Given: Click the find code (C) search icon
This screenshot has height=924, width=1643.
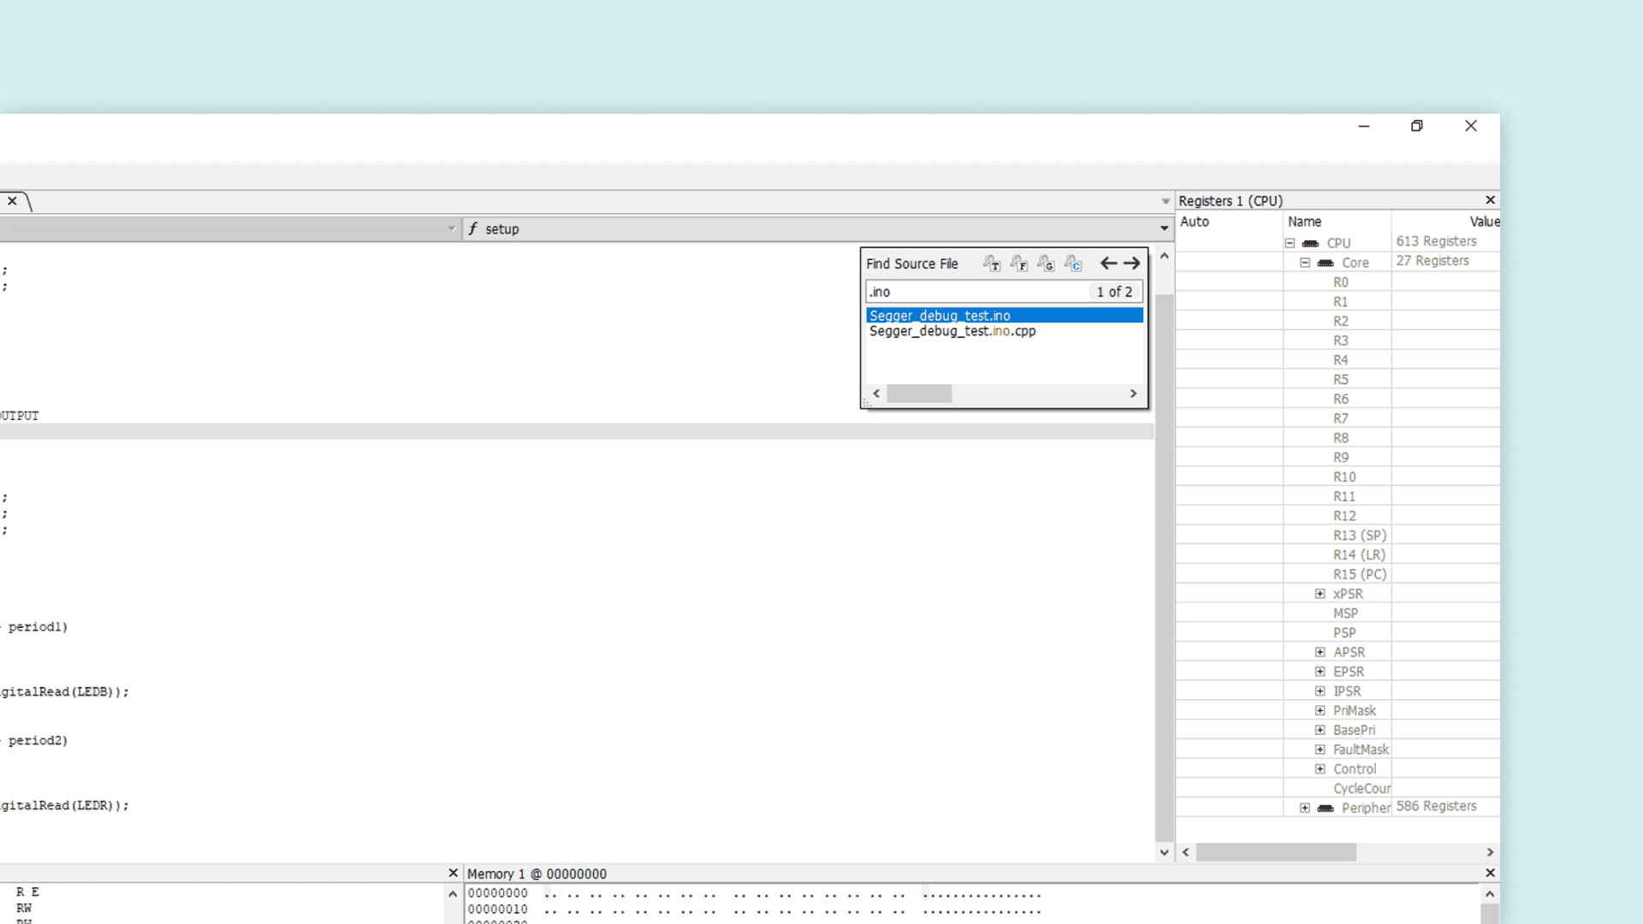Looking at the screenshot, I should (x=1073, y=264).
